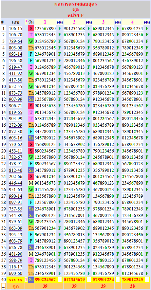The image size is (151, 290).
Task: Click the ellipsis cell in the bottom-left corner
Action: [x=4, y=286]
